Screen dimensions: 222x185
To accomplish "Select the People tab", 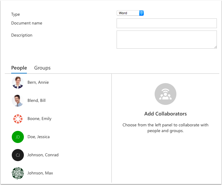I will coord(19,68).
